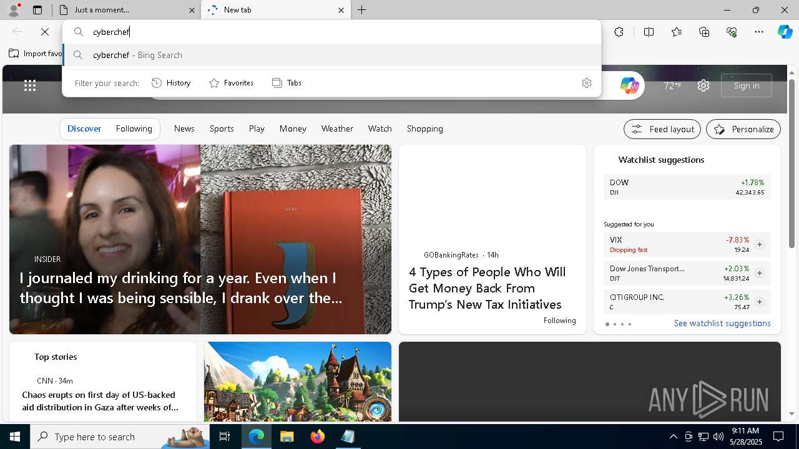Open the Money tab
The height and width of the screenshot is (449, 799).
[x=293, y=128]
